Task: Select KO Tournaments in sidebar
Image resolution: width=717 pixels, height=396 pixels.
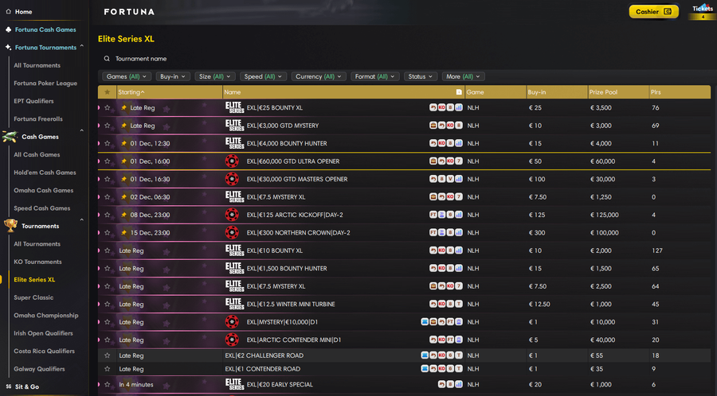Action: point(37,262)
